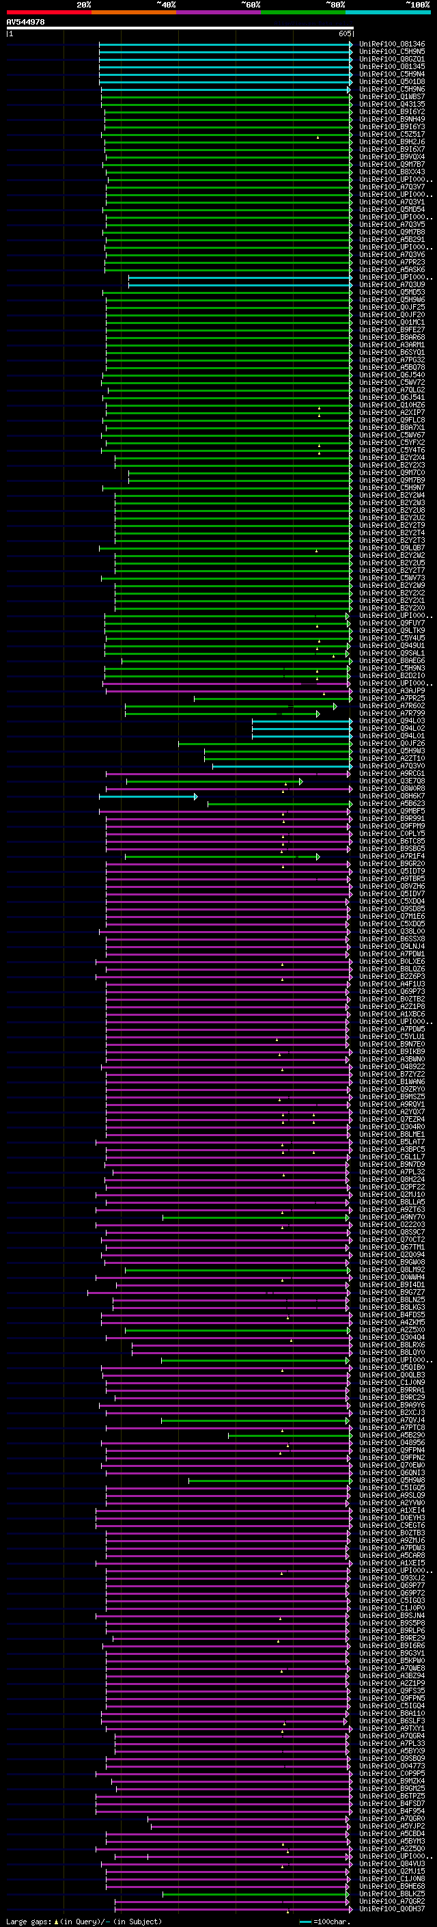
Task: Select hit UniRef100_A7PR23
Action: pos(392,262)
